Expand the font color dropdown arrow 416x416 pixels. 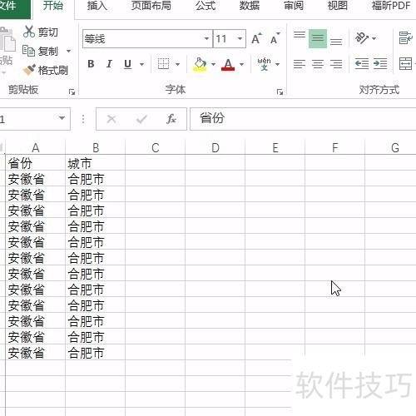(241, 64)
